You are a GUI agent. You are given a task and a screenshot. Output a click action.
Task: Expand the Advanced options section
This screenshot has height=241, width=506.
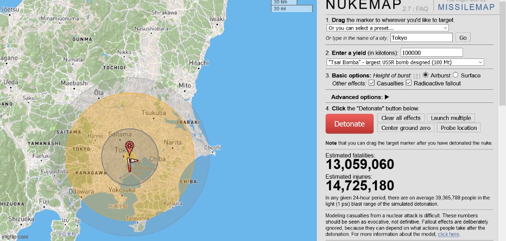pos(360,97)
